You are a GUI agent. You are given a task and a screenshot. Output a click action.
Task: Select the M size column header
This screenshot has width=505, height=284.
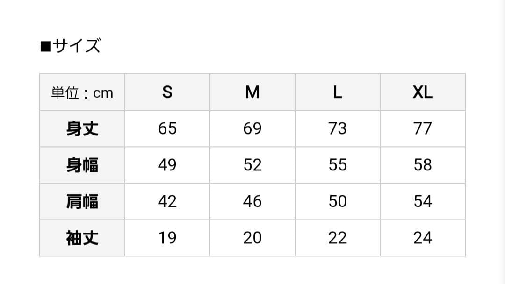(252, 92)
